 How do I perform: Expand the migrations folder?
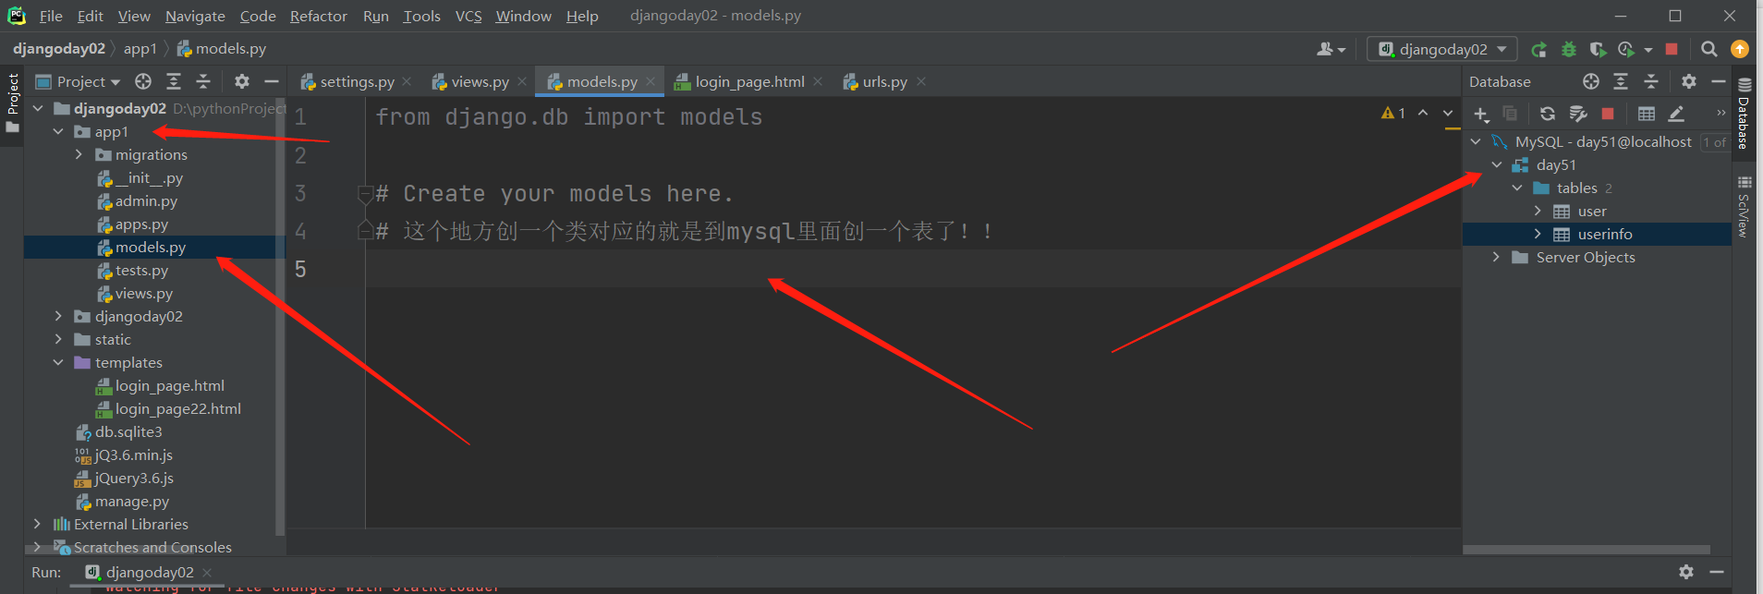click(x=79, y=155)
